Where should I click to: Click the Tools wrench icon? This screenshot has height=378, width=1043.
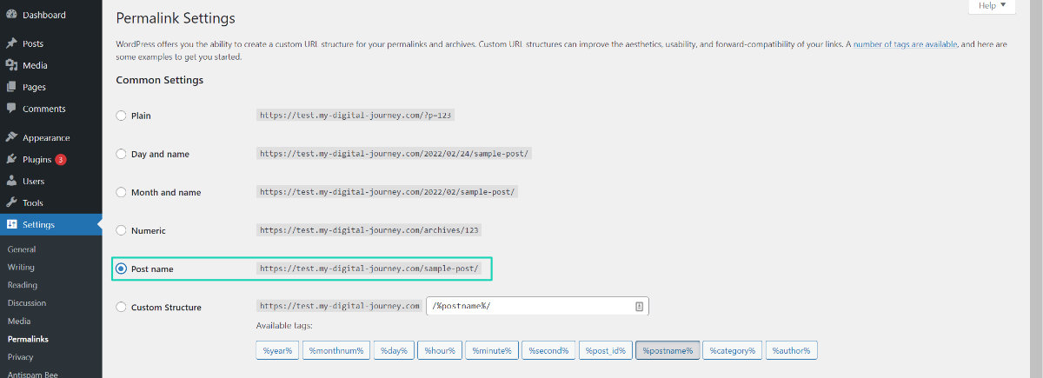(11, 202)
